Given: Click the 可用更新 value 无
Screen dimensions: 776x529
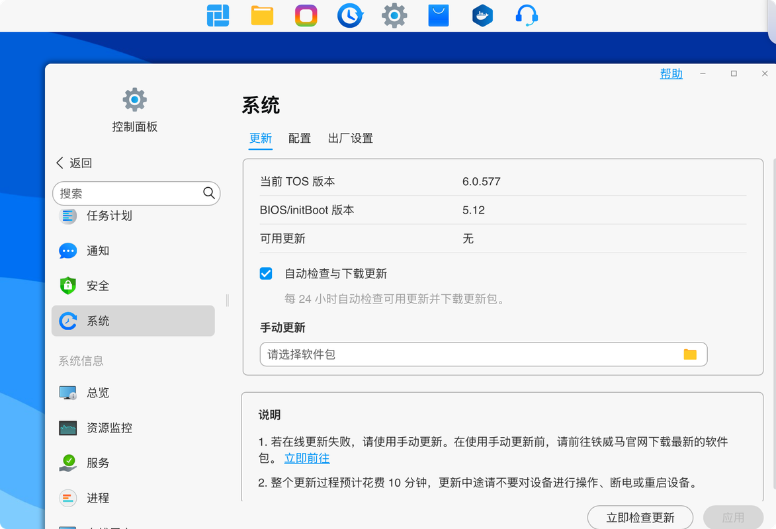Looking at the screenshot, I should click(468, 239).
